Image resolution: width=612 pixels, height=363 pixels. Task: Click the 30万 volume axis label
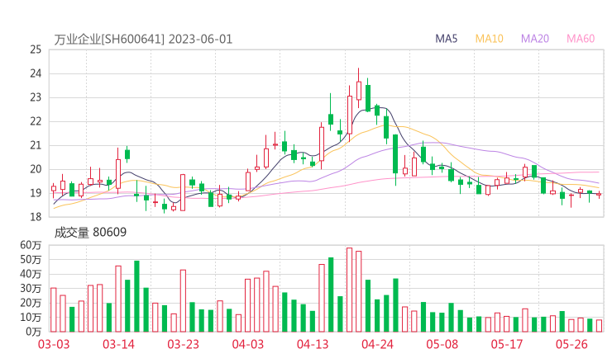click(x=31, y=288)
